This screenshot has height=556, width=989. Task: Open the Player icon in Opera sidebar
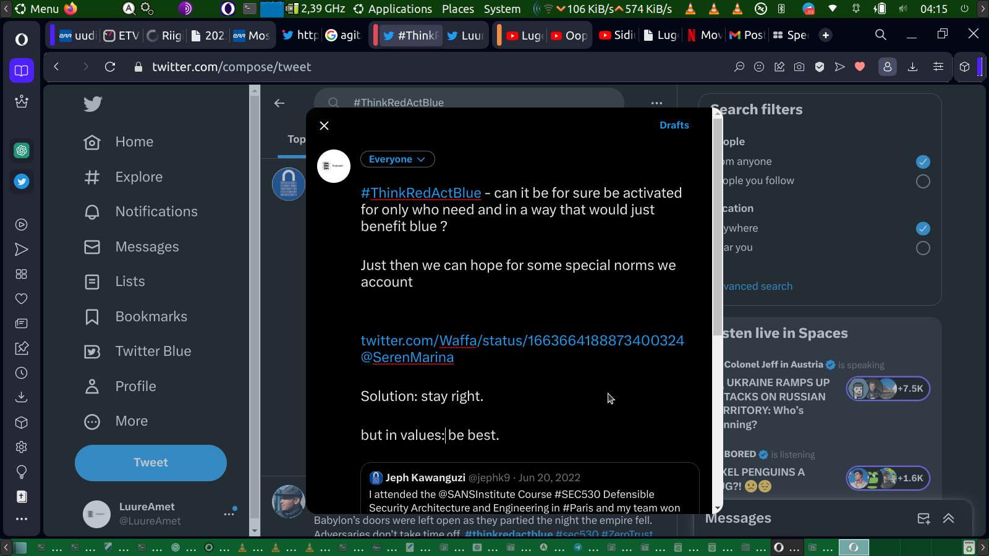tap(22, 225)
